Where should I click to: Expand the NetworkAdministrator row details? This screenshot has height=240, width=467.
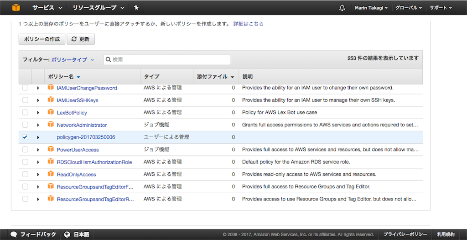38,125
